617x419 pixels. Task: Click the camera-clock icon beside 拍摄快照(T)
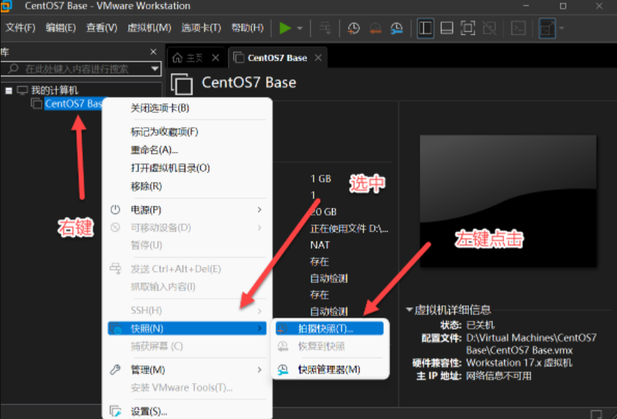282,328
